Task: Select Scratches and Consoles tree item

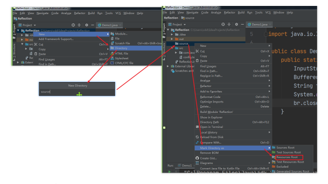Action: point(183,71)
